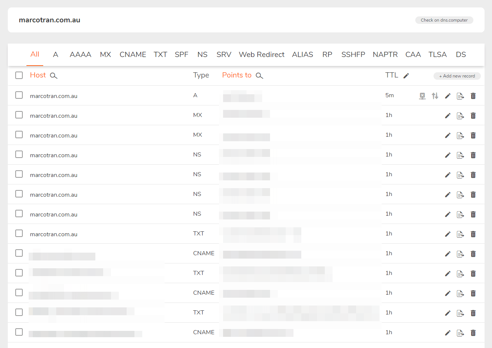This screenshot has width=492, height=348.
Task: Copy the first CNAME record
Action: [x=460, y=254]
